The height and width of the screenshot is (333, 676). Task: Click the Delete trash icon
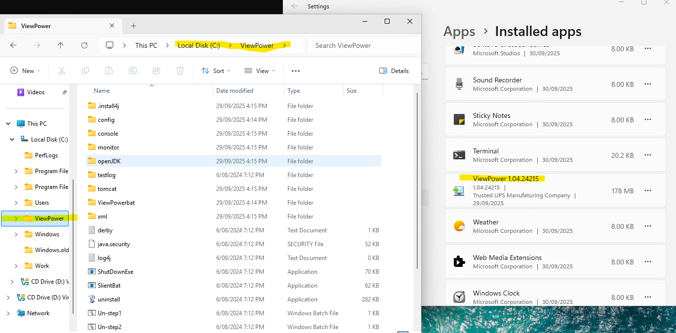tap(180, 71)
